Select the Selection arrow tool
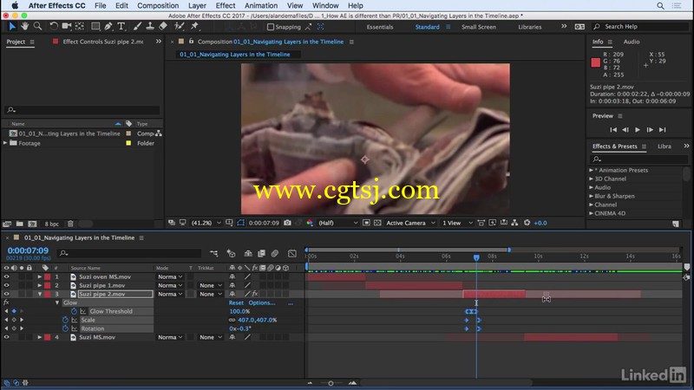This screenshot has width=694, height=390. (12, 27)
